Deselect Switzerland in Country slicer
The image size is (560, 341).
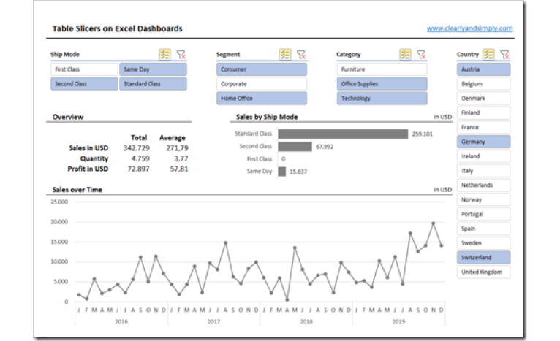(483, 258)
